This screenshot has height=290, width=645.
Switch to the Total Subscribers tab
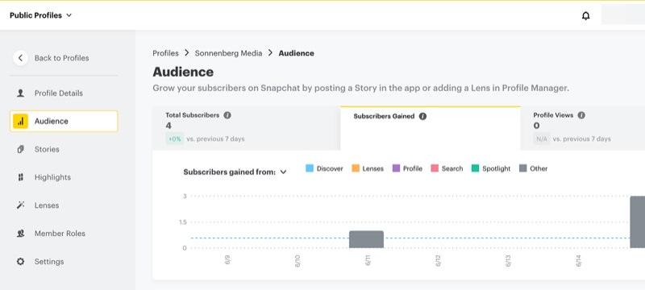tap(247, 128)
